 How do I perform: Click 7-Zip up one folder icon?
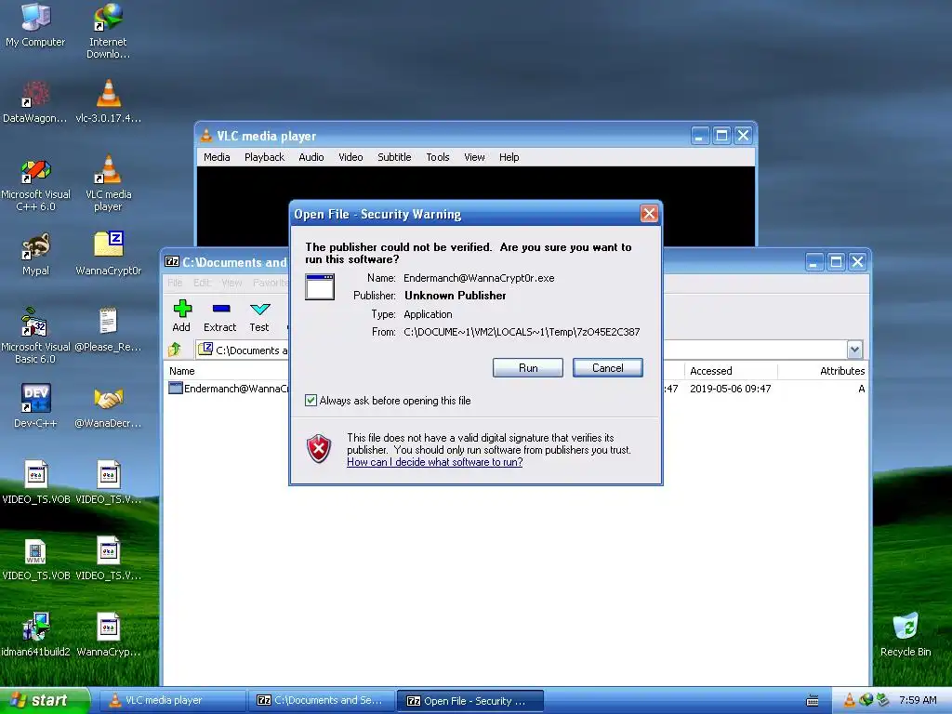pyautogui.click(x=176, y=350)
